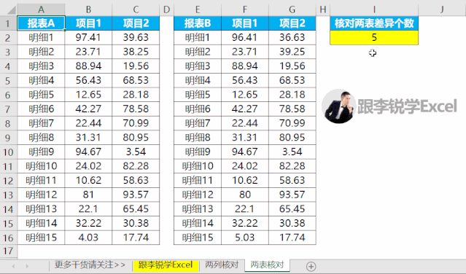Click 明细1 in 报表A table
This screenshot has height=274, width=466.
pos(41,37)
